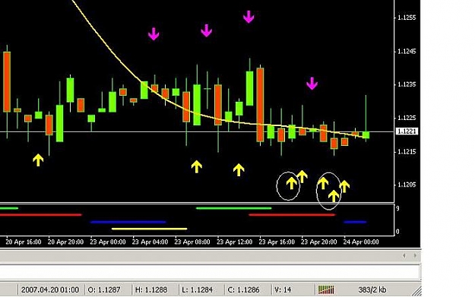Click the current price label 1.1221
Image resolution: width=475 pixels, height=297 pixels.
pyautogui.click(x=407, y=131)
